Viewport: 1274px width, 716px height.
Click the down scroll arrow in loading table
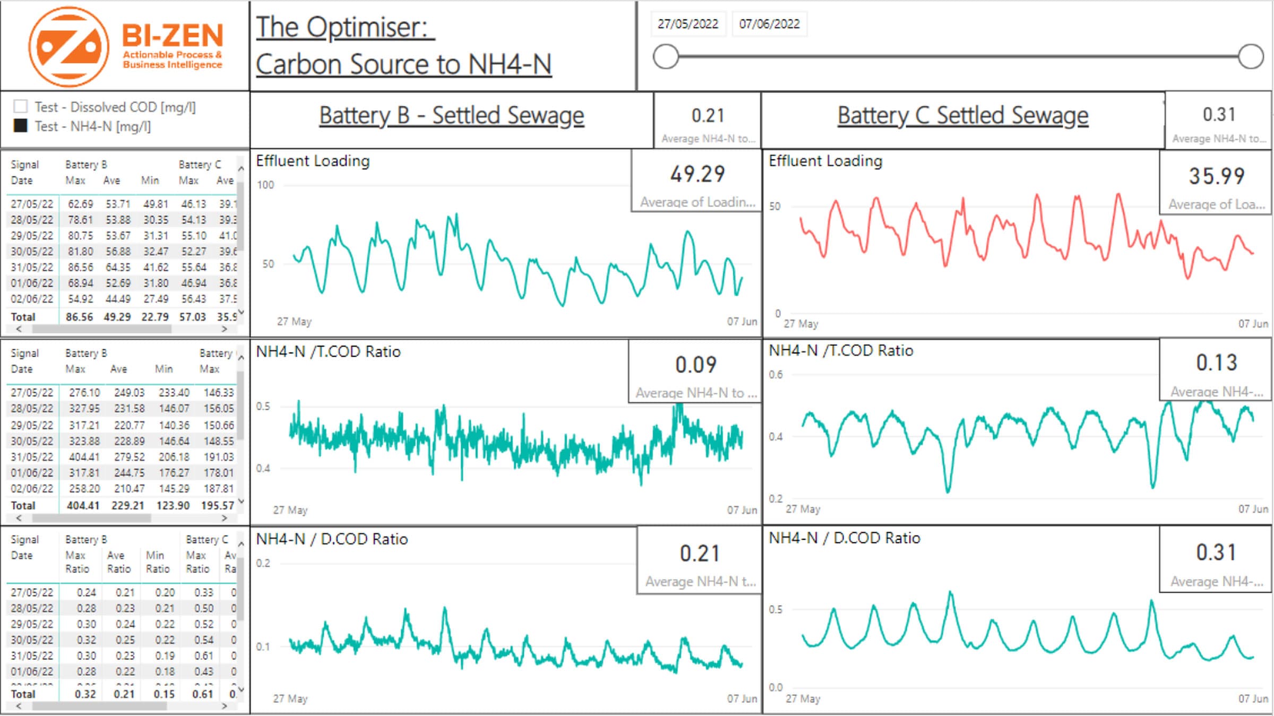click(241, 312)
